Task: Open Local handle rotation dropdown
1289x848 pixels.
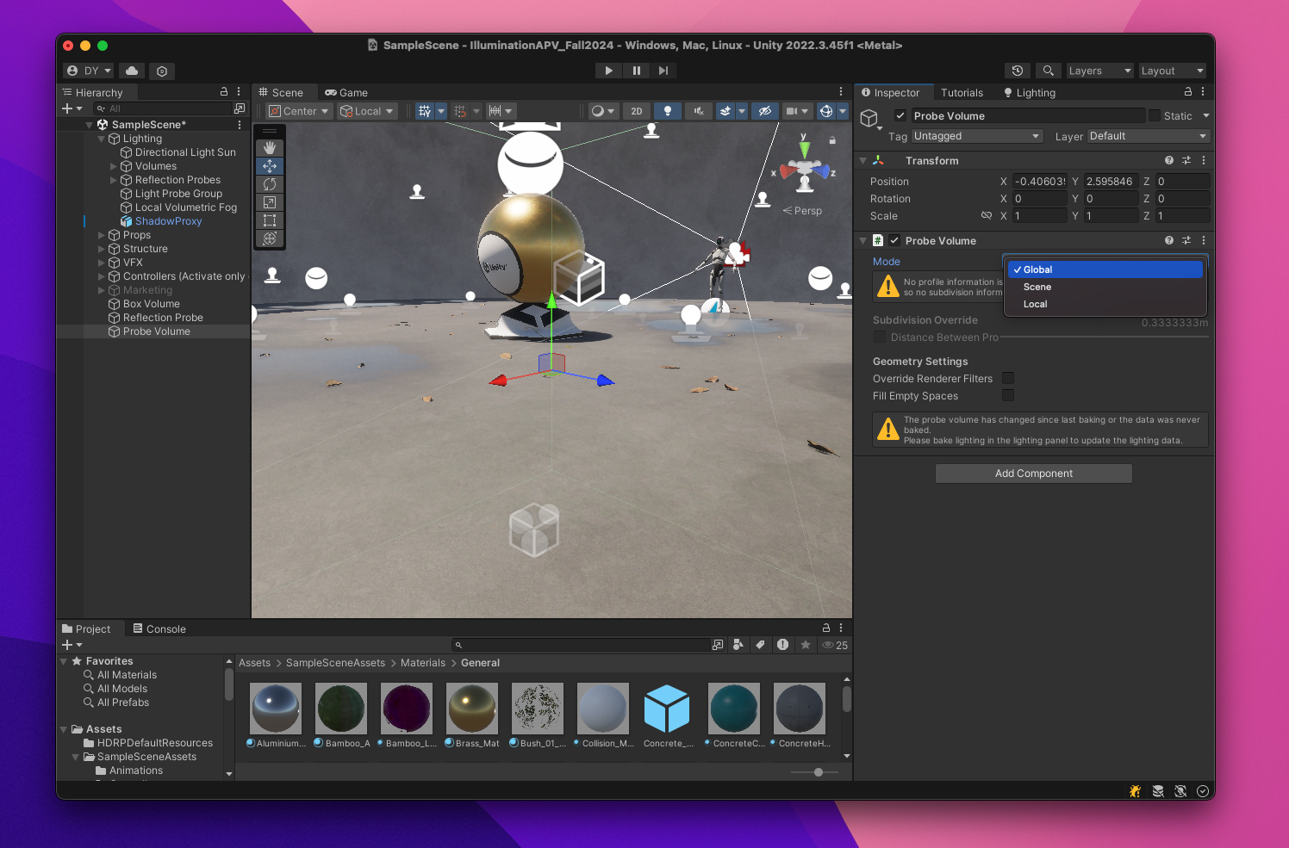Action: (367, 111)
